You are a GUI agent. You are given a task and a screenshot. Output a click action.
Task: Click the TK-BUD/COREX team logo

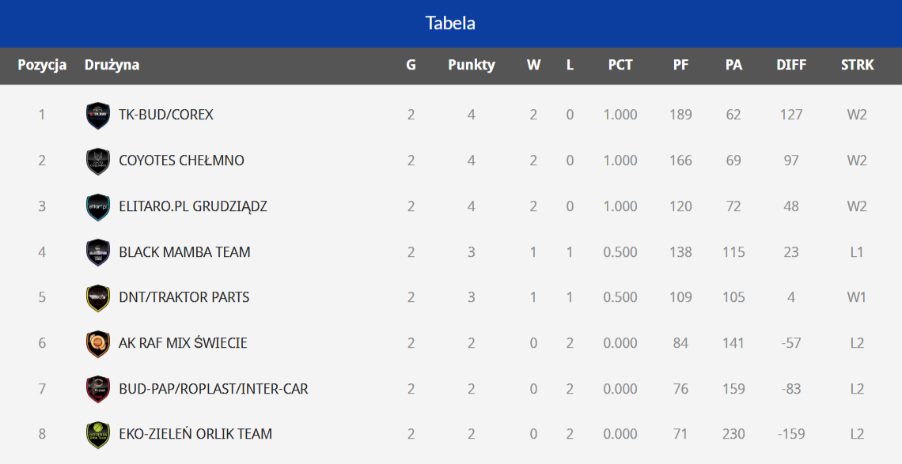coord(97,115)
